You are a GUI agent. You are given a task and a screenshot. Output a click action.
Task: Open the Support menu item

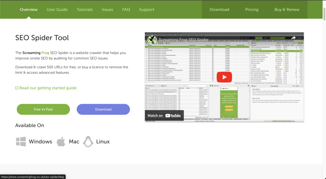tap(146, 10)
